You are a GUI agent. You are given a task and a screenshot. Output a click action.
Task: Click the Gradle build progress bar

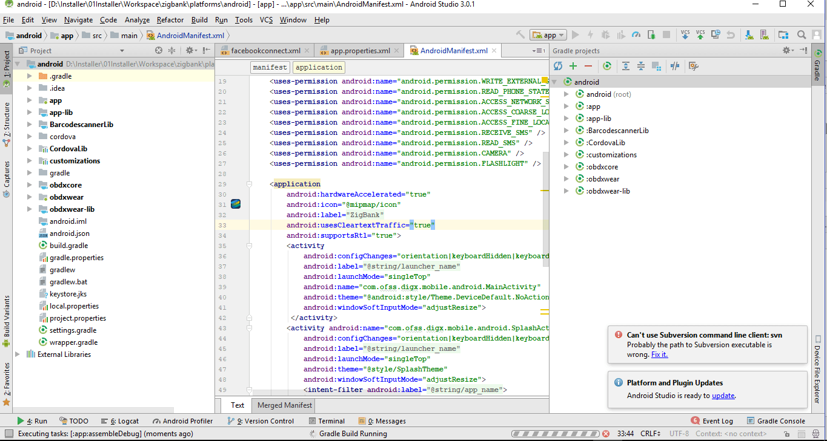click(554, 434)
